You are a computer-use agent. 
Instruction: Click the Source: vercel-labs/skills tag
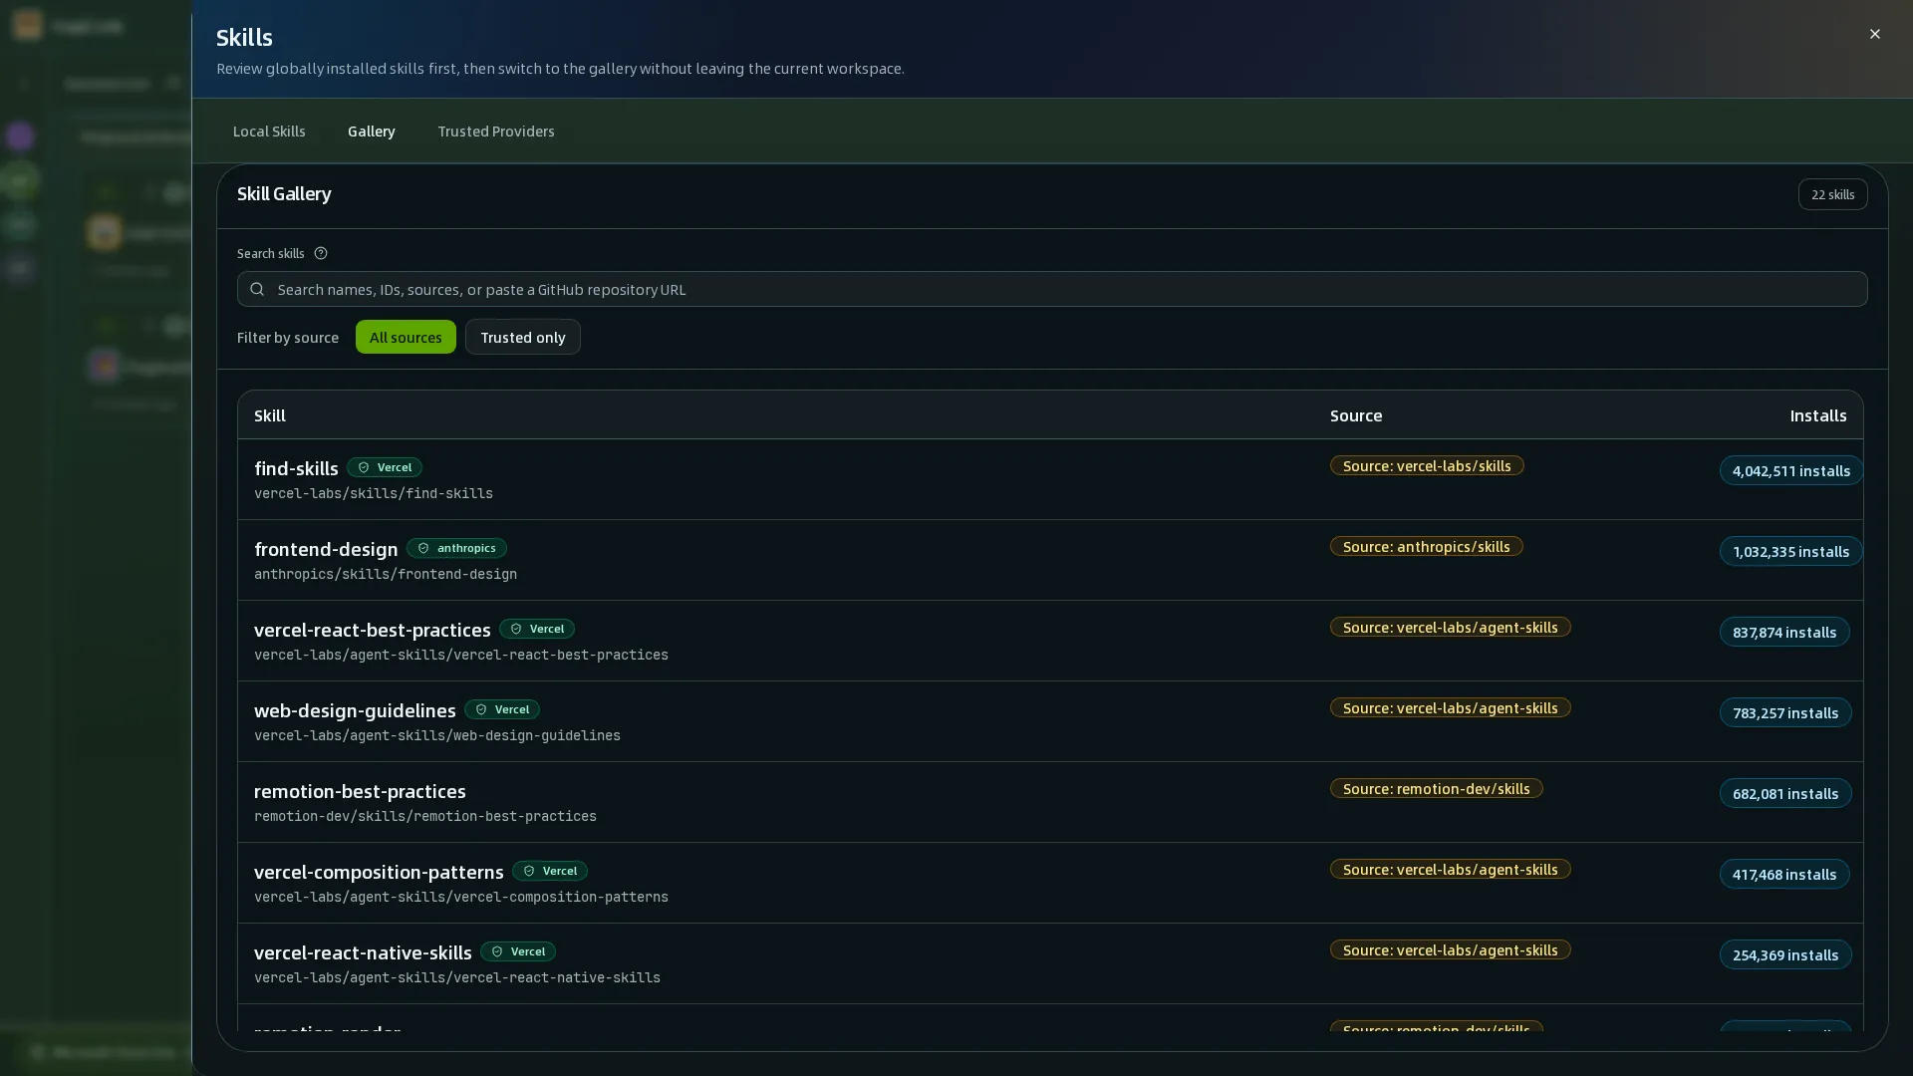[x=1427, y=465]
